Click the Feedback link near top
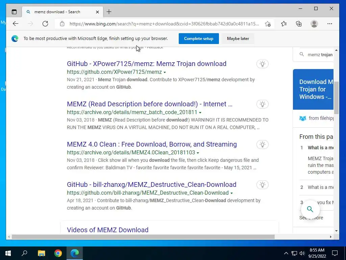The height and width of the screenshot is (260, 346). click(x=155, y=47)
